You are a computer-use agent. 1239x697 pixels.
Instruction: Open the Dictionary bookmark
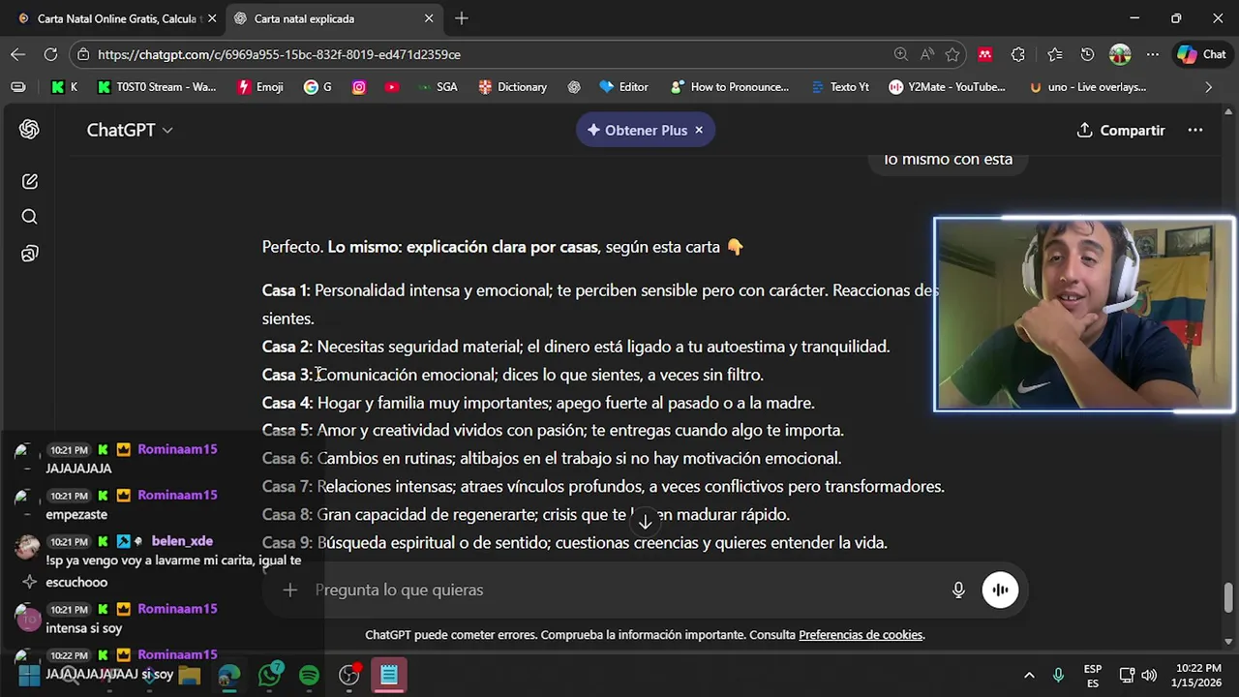(x=513, y=87)
